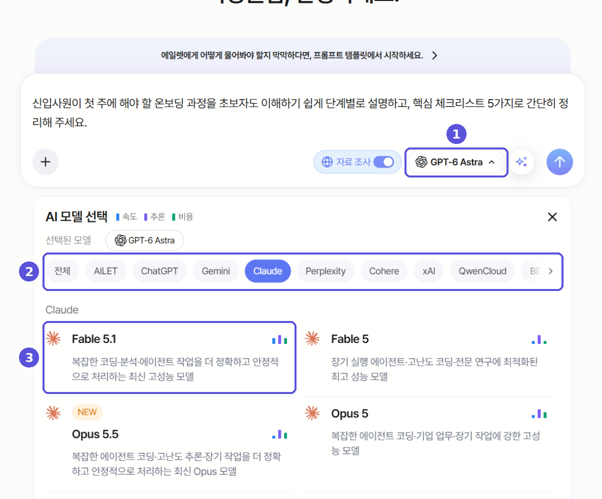Click the Claude icon beside Opus 5.5
602x499 pixels.
tap(53, 413)
